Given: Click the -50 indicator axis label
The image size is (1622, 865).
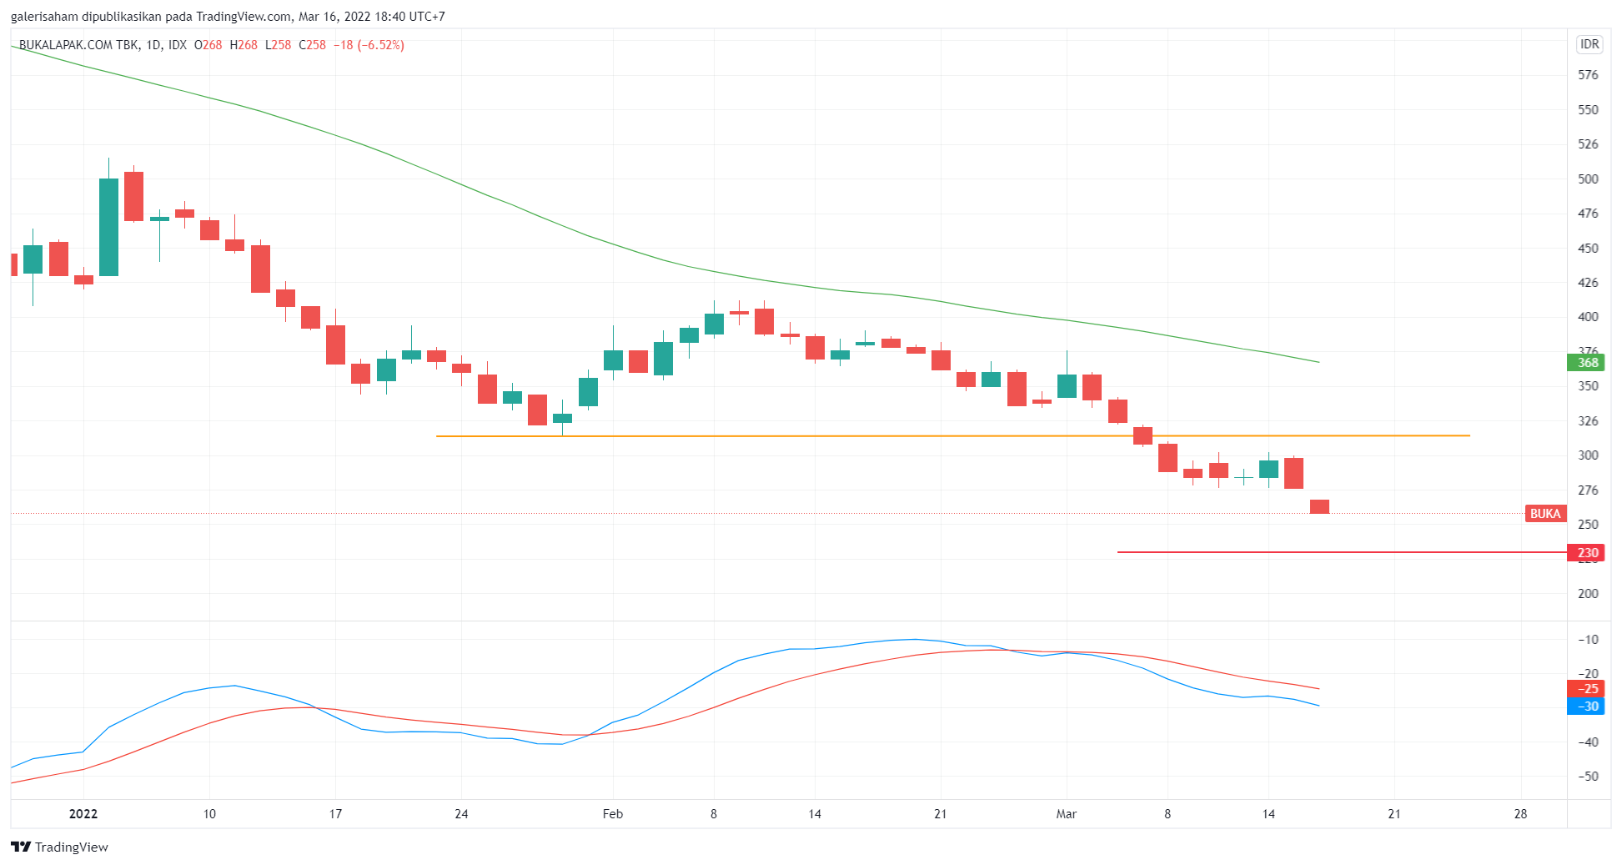Looking at the screenshot, I should point(1588,777).
